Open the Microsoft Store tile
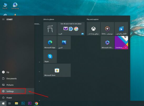Screen dimensions: 144x106 point(57,70)
